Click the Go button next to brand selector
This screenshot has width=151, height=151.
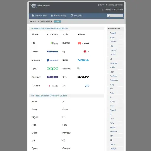58,22
